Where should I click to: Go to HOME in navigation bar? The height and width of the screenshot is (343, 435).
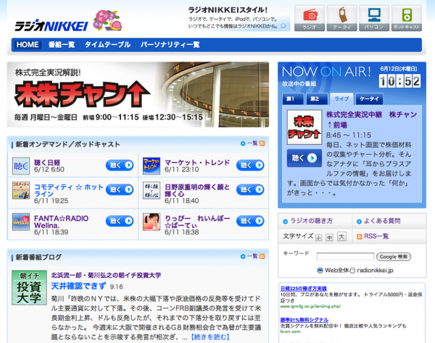pos(28,45)
